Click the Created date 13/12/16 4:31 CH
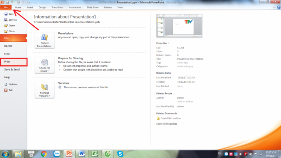 pyautogui.click(x=186, y=82)
